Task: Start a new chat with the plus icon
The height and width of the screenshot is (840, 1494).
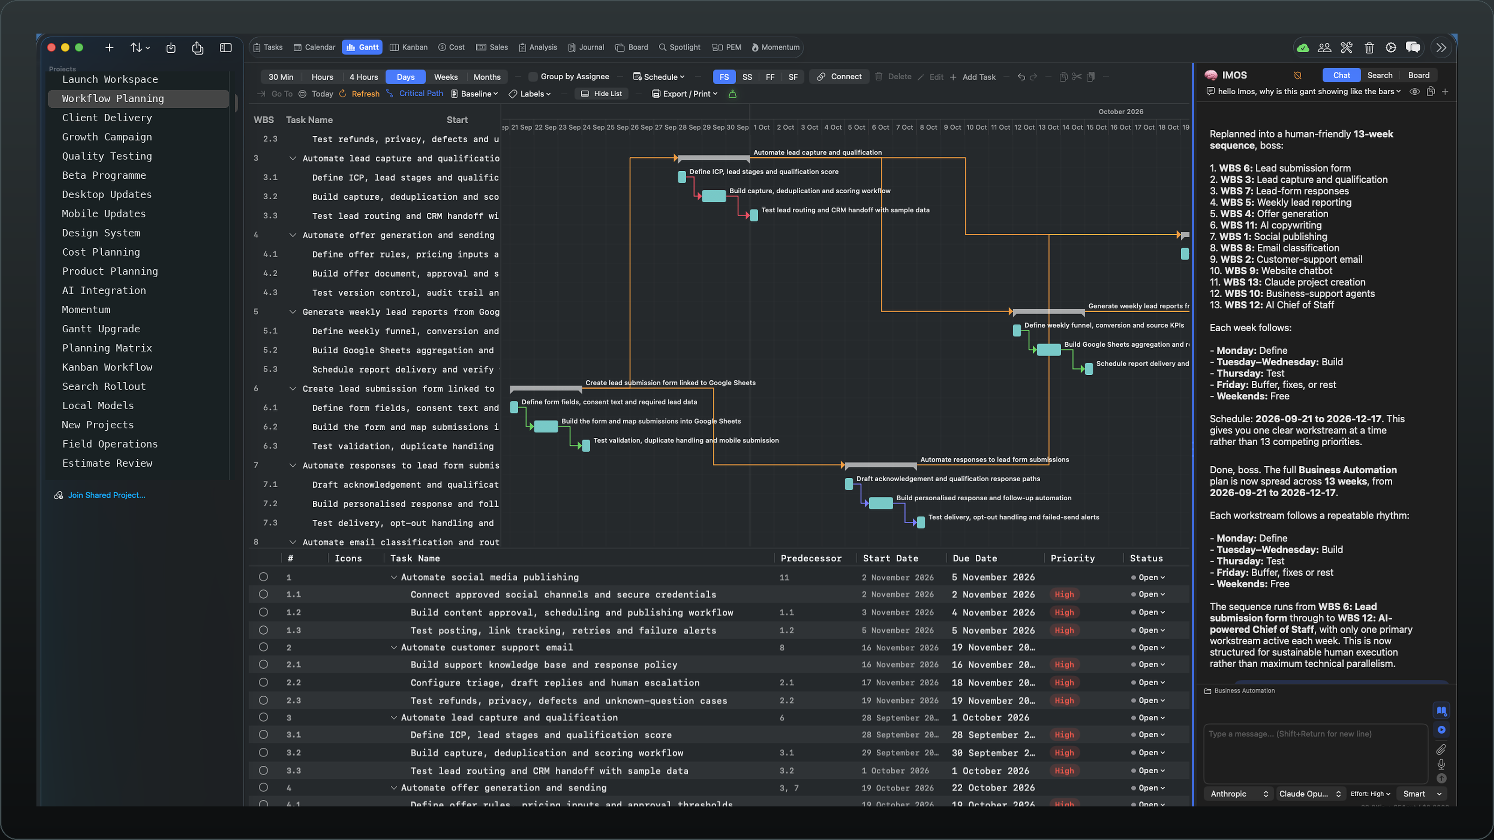Action: (x=1445, y=91)
